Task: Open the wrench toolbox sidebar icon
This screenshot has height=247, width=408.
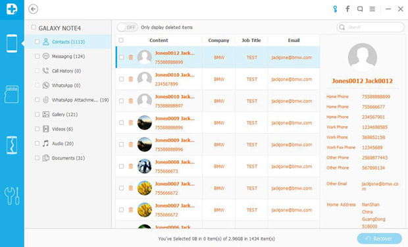Action: pyautogui.click(x=12, y=196)
